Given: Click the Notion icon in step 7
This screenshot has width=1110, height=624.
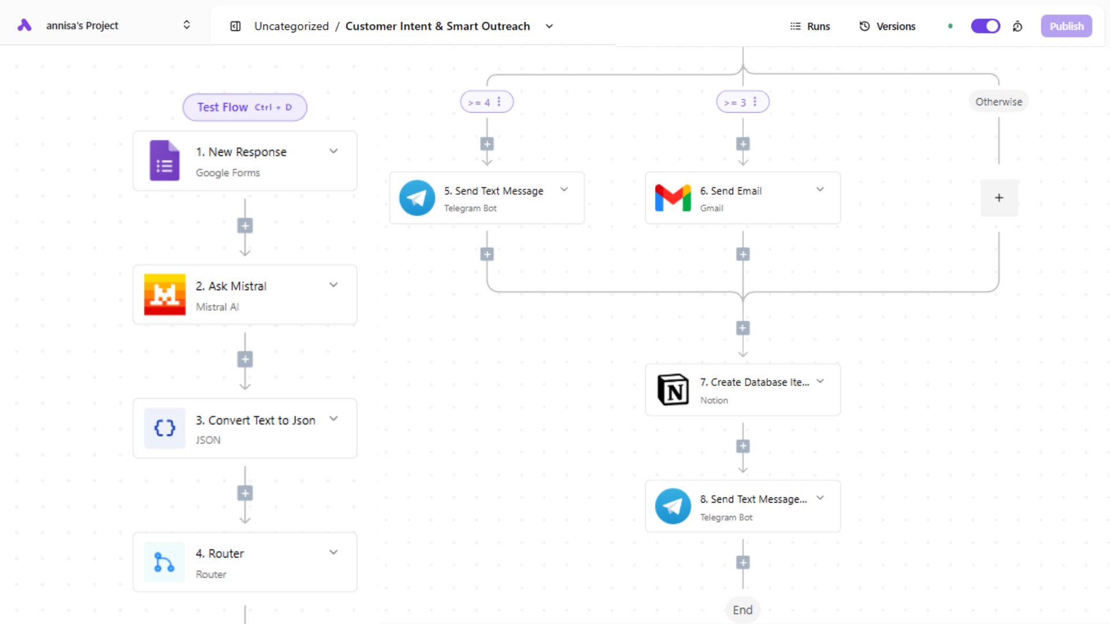Looking at the screenshot, I should click(x=672, y=389).
